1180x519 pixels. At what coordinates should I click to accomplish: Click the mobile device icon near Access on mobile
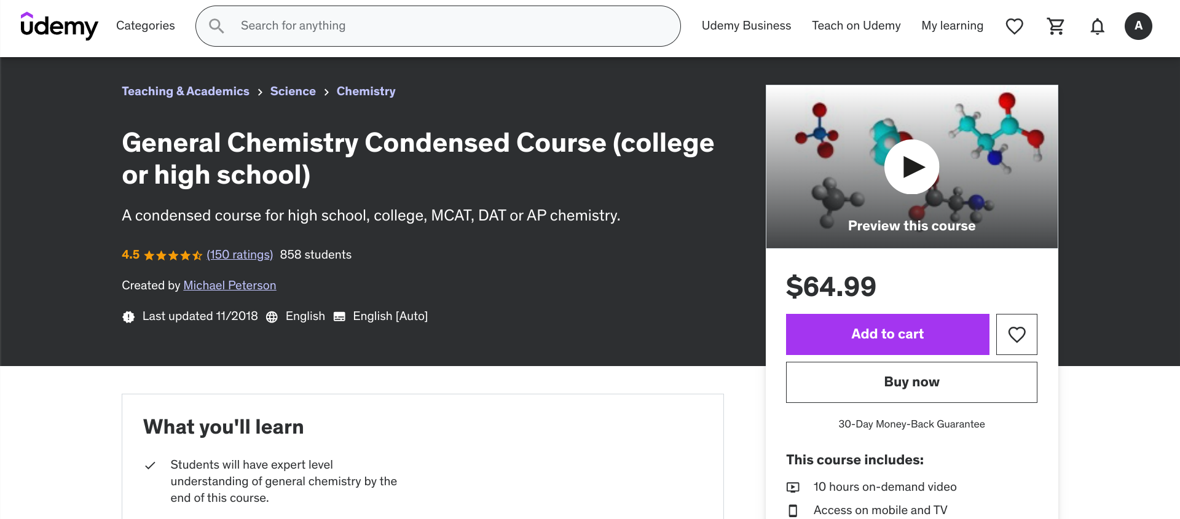tap(794, 510)
